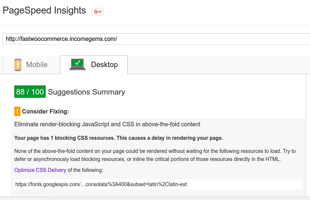310x200 pixels.
Task: Click the "of the following:" text
Action: (x=86, y=170)
